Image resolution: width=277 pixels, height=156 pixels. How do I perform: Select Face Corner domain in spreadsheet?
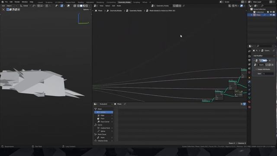tap(103, 122)
